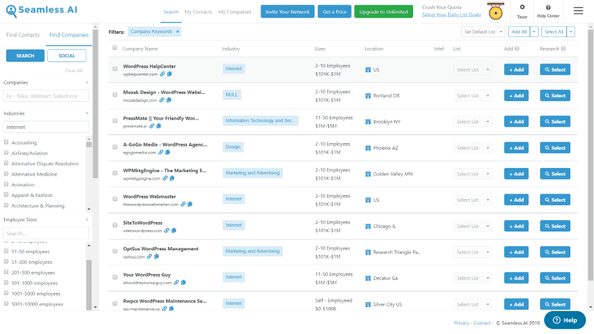594x334 pixels.
Task: Open the Set Default List dropdown
Action: point(483,32)
